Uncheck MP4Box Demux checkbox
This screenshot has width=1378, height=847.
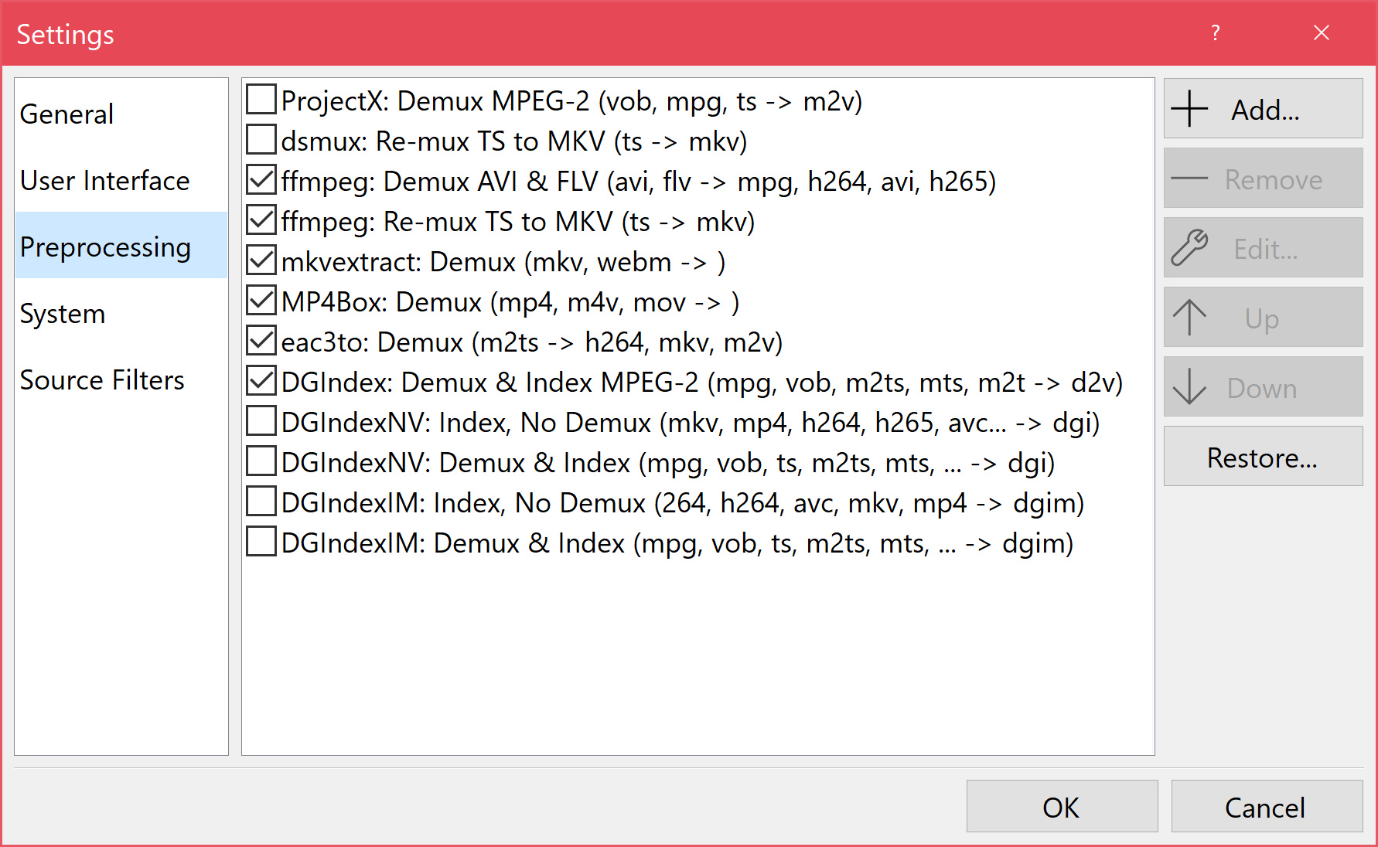coord(261,301)
